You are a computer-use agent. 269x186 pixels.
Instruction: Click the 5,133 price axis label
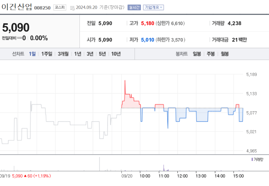252,94
